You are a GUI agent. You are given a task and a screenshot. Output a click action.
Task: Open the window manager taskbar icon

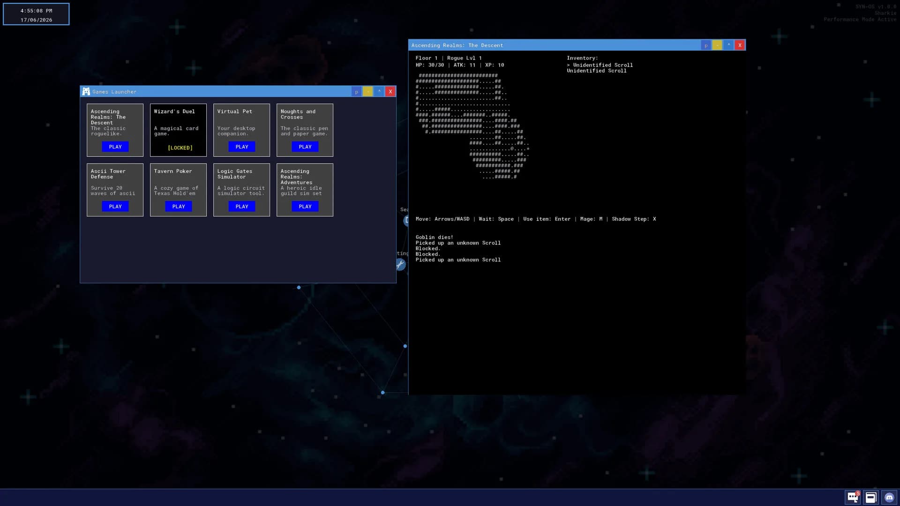coord(871,498)
